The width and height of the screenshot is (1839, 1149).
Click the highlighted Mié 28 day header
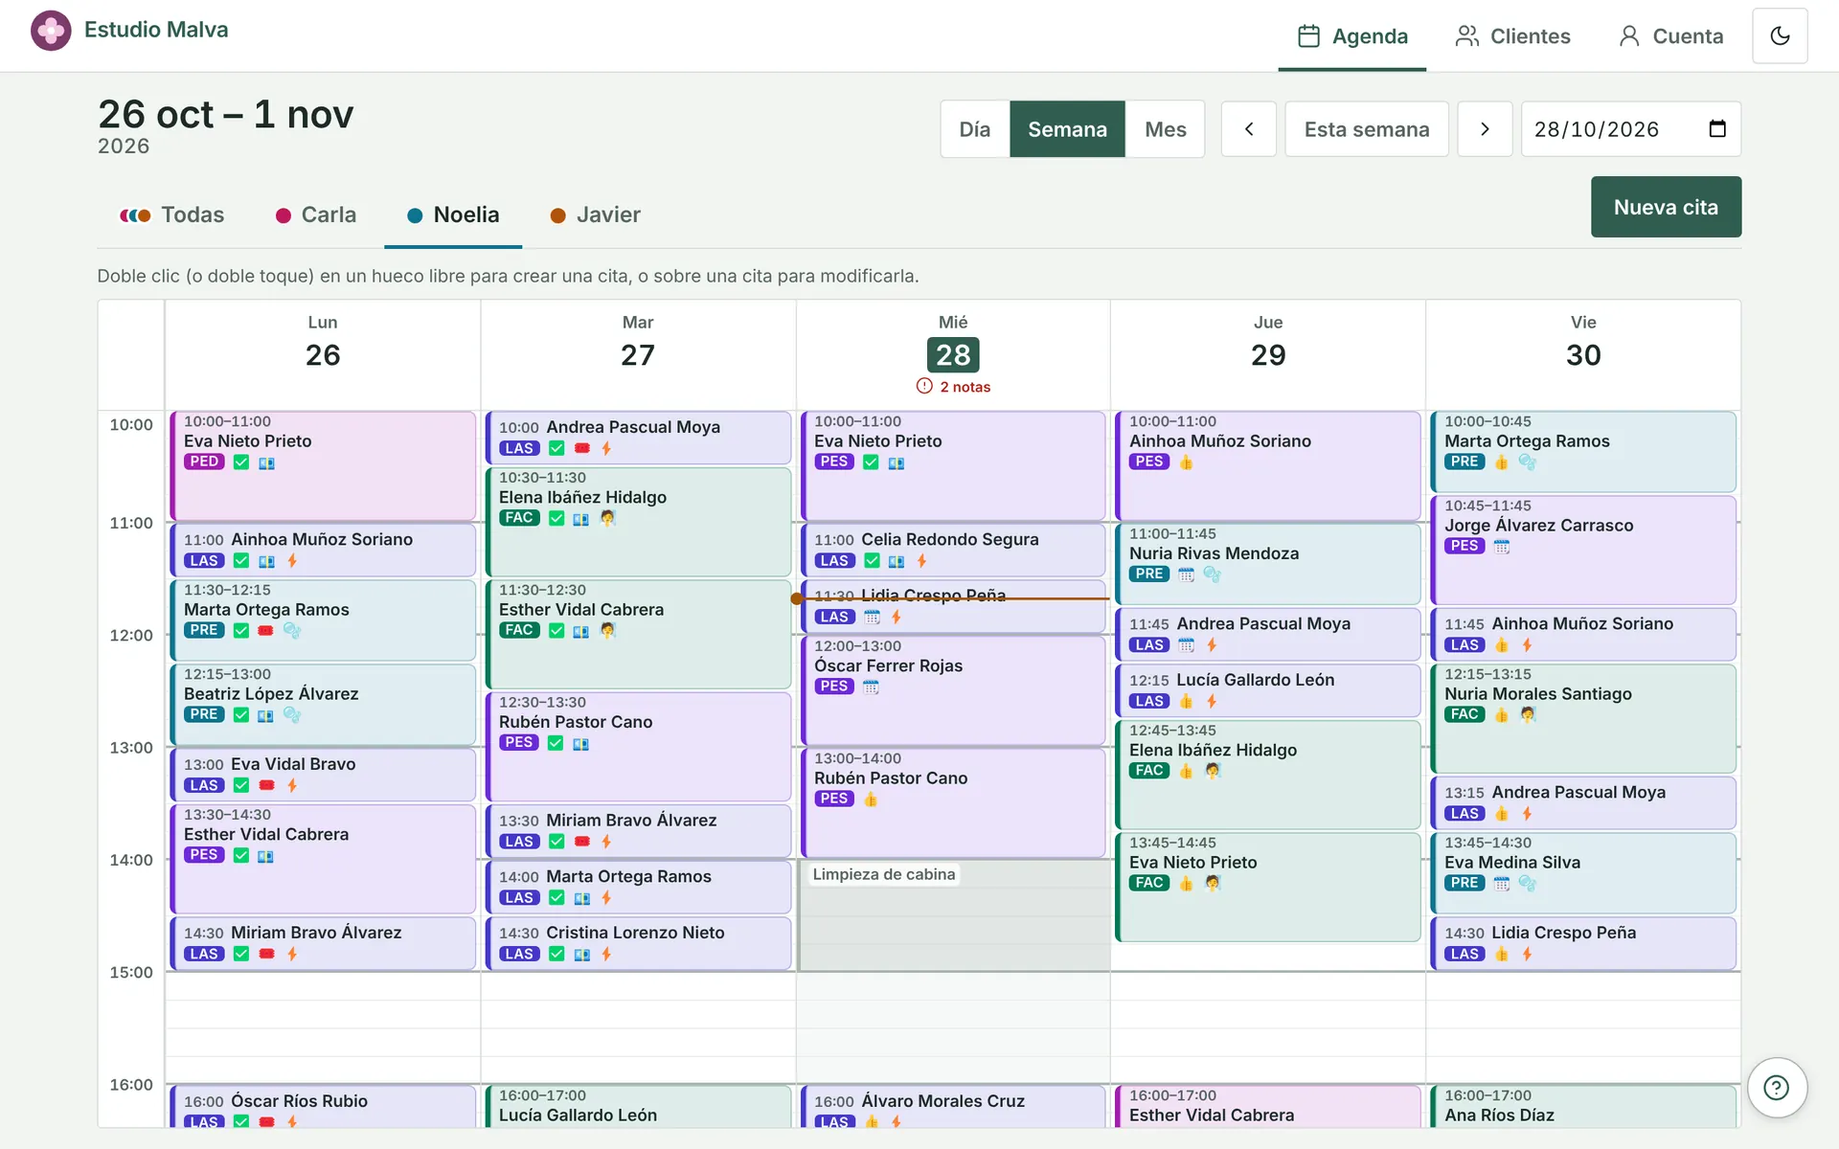pos(953,354)
